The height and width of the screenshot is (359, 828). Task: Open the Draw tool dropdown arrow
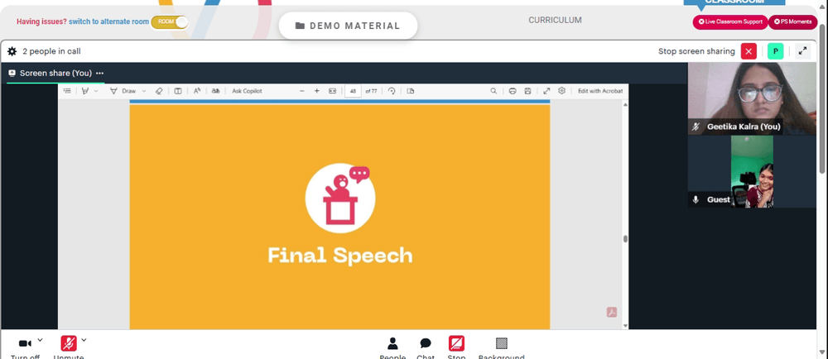pyautogui.click(x=143, y=91)
